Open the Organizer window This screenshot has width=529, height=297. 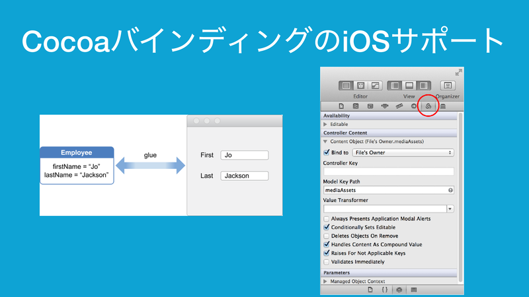[448, 86]
